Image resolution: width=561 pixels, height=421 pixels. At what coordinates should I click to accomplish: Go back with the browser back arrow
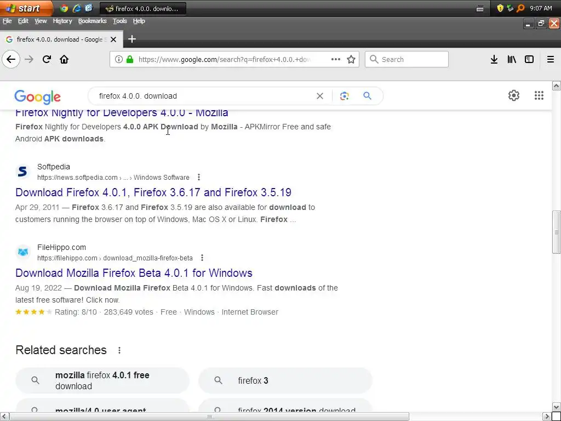click(11, 59)
